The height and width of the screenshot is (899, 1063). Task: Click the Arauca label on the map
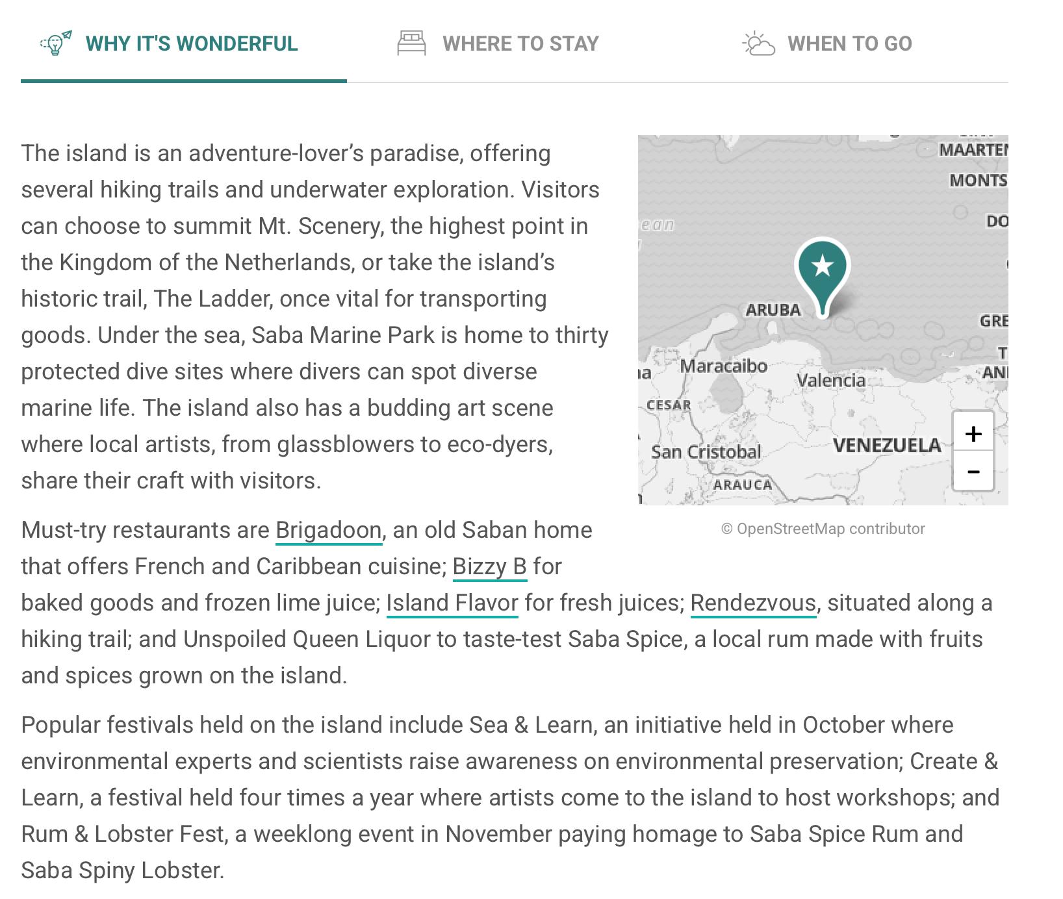[x=742, y=485]
